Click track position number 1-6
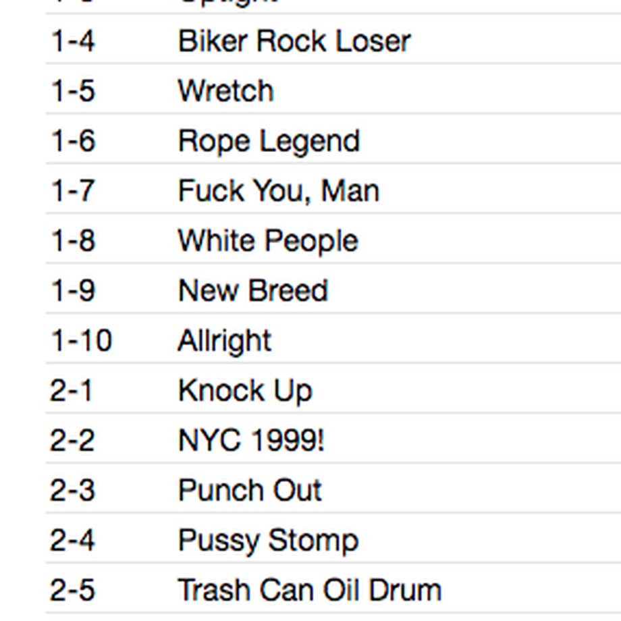This screenshot has height=621, width=621. (x=73, y=140)
